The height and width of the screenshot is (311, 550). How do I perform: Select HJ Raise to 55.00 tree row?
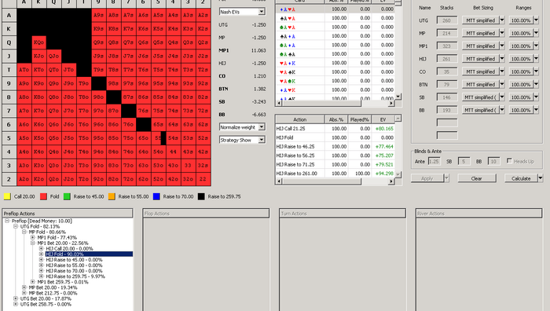point(74,265)
